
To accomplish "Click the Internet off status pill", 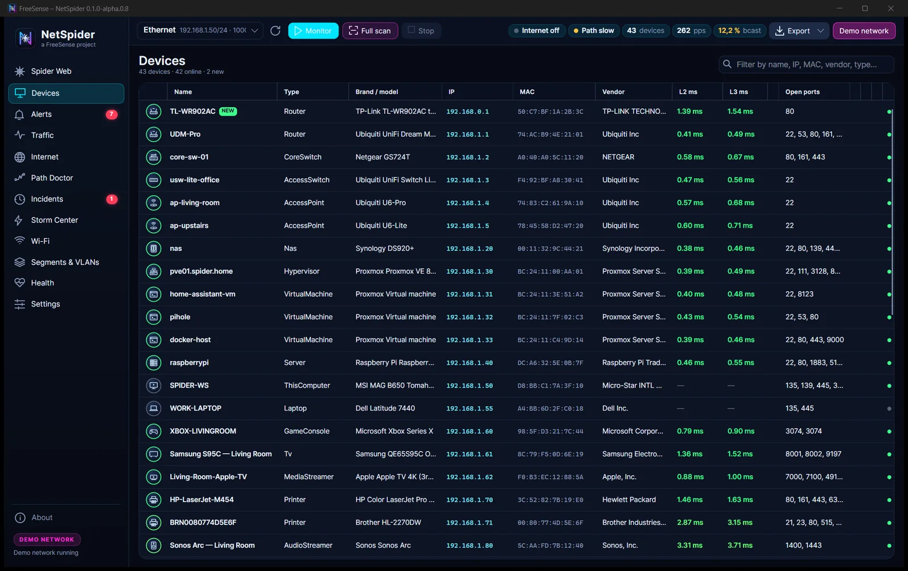I will (536, 31).
